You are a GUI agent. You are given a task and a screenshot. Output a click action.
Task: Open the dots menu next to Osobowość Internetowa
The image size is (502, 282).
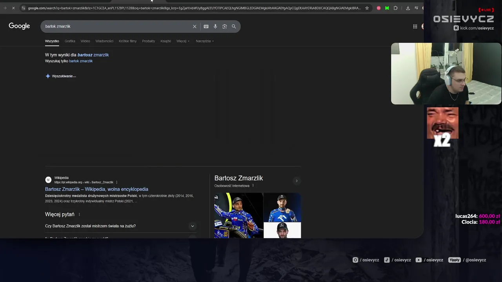253,186
